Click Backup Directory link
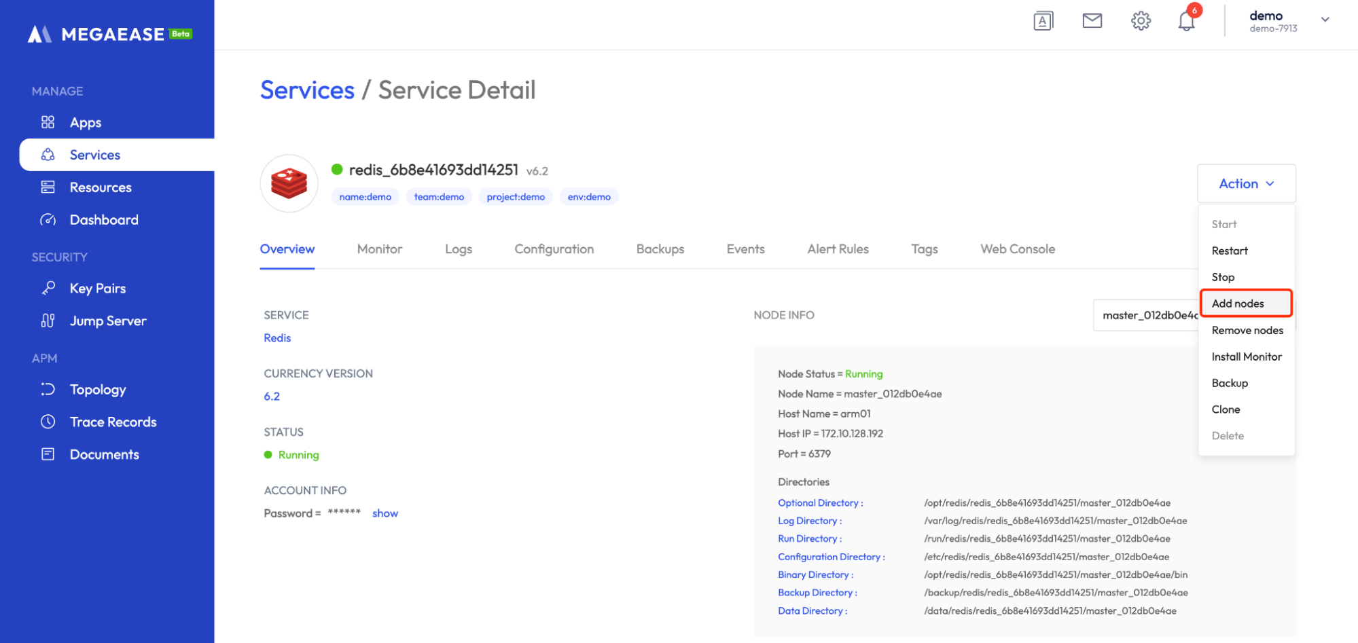Screen dimensions: 1358x643 click(818, 593)
